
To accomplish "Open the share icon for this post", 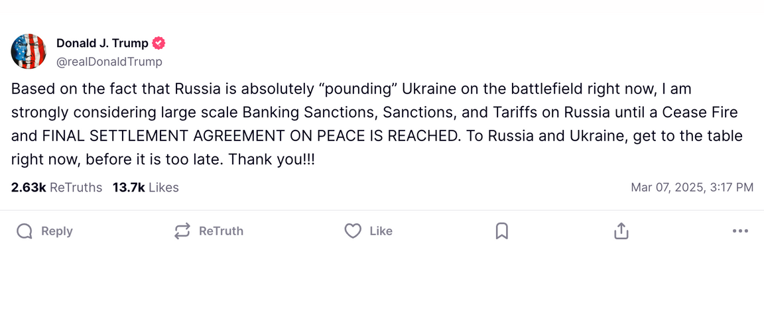I will point(621,231).
